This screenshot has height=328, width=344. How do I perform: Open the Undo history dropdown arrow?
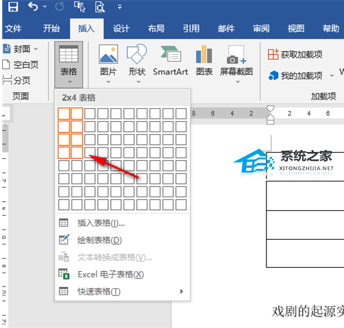(x=45, y=7)
